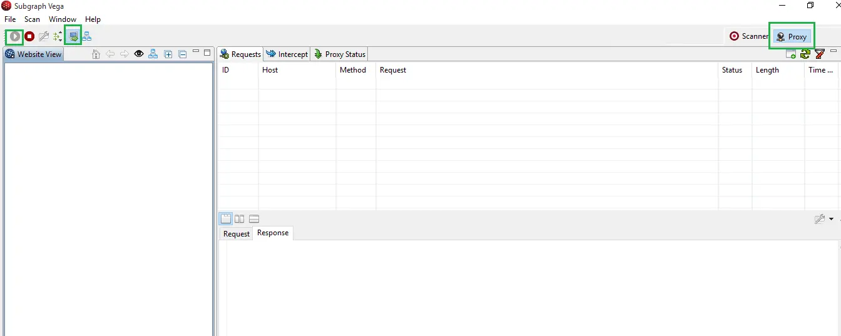This screenshot has width=841, height=336.
Task: Toggle the monitor with green arrow proxy scanning icon
Action: coord(74,37)
